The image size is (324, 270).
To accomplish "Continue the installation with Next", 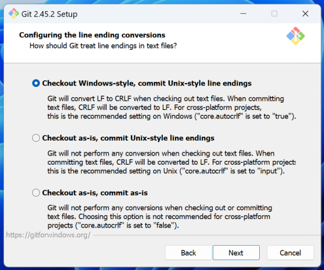I will pyautogui.click(x=236, y=253).
